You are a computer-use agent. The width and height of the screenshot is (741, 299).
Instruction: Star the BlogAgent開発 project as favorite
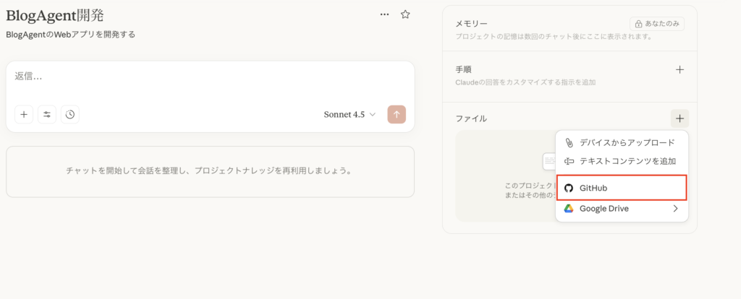[405, 14]
